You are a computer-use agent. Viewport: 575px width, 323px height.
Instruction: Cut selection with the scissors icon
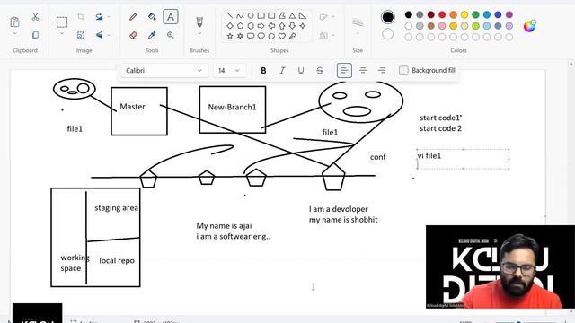pyautogui.click(x=35, y=16)
